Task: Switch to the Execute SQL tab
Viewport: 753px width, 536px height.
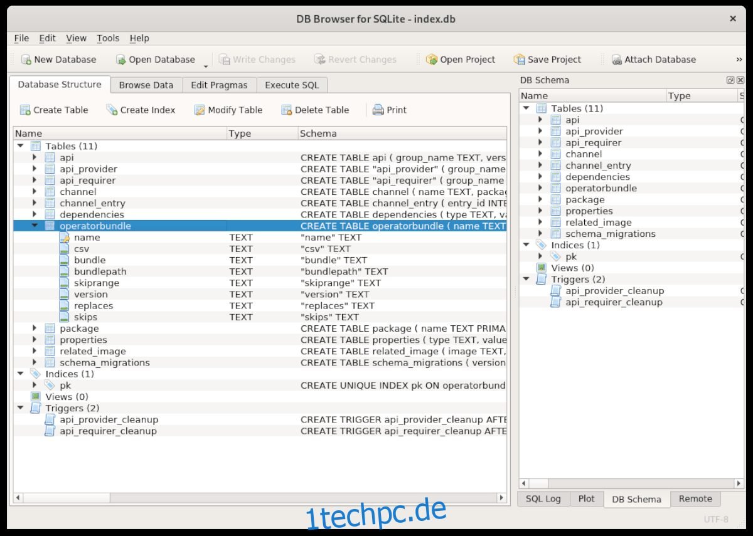Action: (x=292, y=85)
